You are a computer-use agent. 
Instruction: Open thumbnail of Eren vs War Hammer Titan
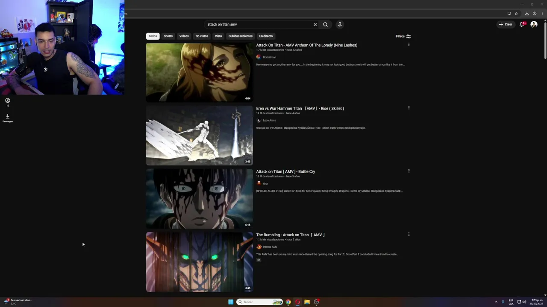[200, 136]
